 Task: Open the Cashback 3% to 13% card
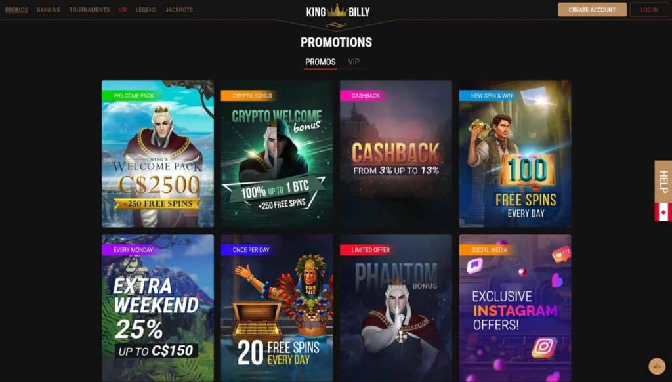[396, 154]
